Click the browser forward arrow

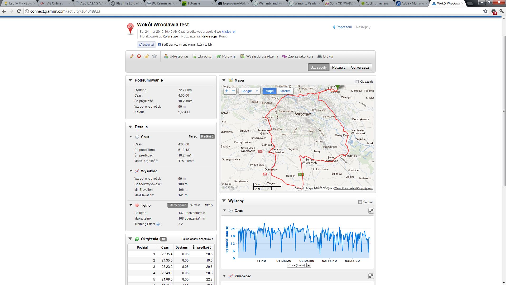pos(11,11)
